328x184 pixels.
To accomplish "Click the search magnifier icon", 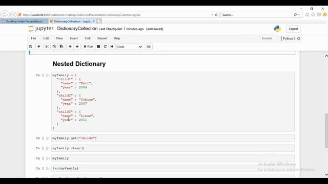I will 295,15.
